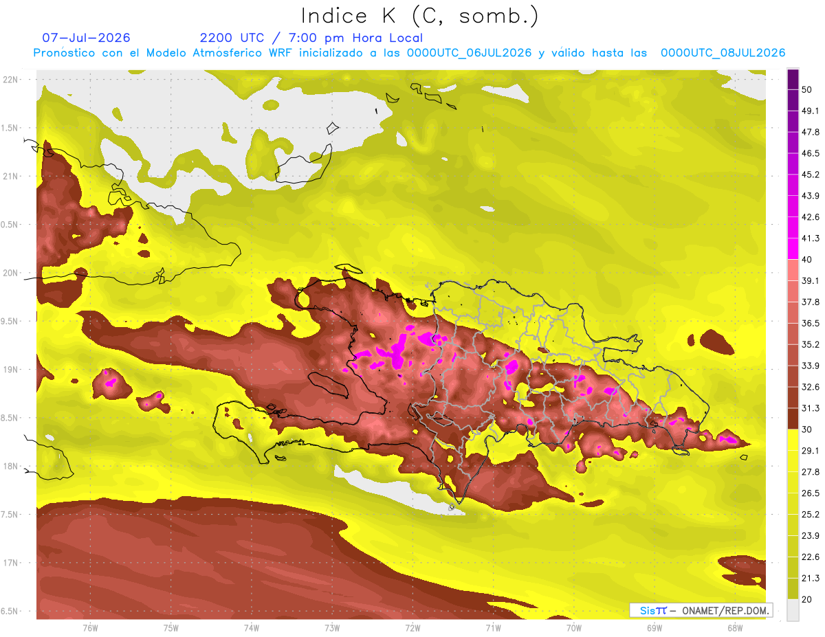Select the date text "07-Jul-2026"
The width and height of the screenshot is (825, 637).
[x=85, y=38]
